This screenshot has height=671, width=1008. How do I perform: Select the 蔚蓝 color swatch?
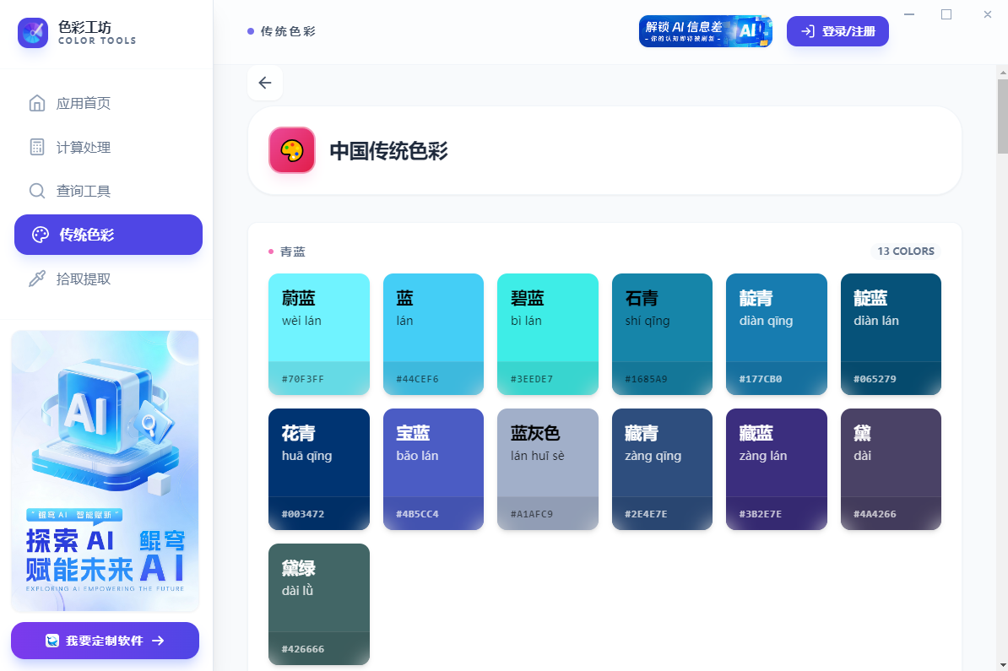pos(318,333)
